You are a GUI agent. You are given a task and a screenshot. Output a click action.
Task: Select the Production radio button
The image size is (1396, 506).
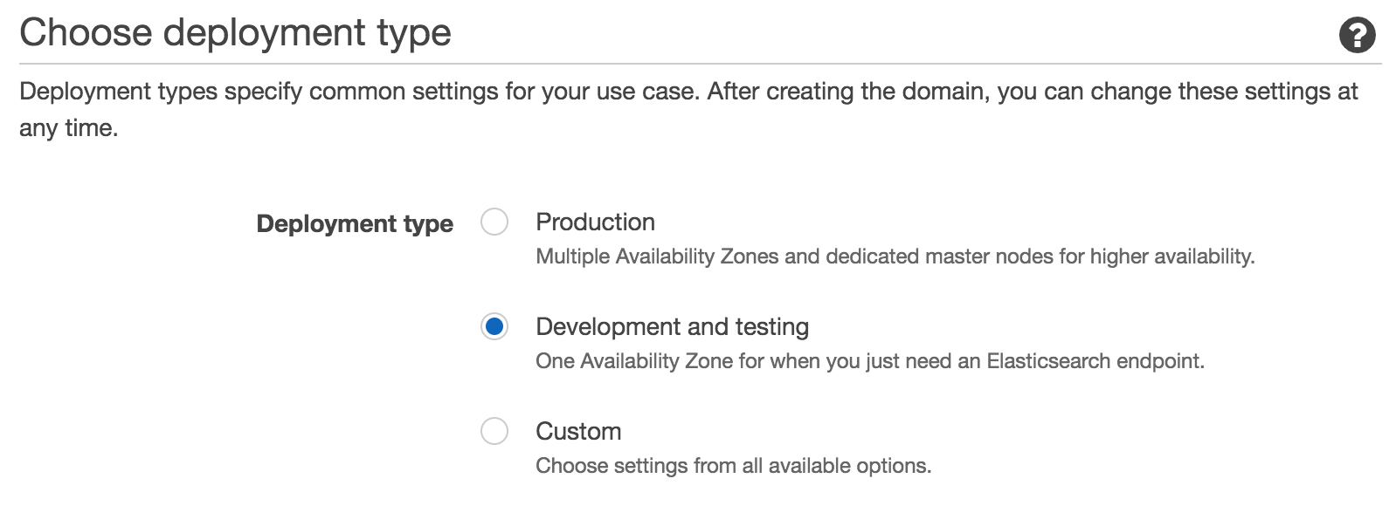pos(494,222)
